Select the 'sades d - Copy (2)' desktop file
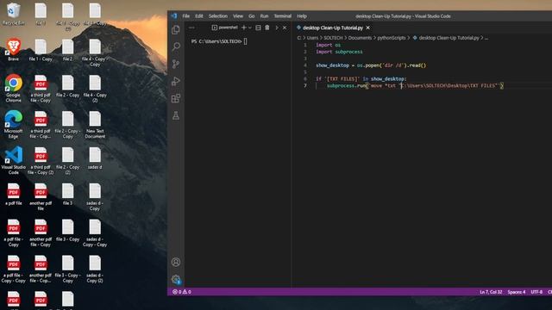552x310 pixels. click(95, 270)
